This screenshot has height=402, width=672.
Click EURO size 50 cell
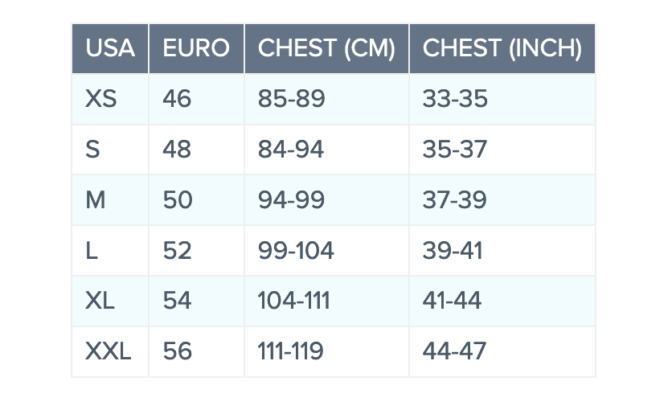[x=178, y=200]
